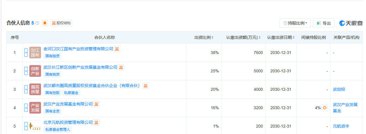Image resolution: width=366 pixels, height=134 pixels.
Task: Click the orange bell alert icon
Action: [x=45, y=23]
